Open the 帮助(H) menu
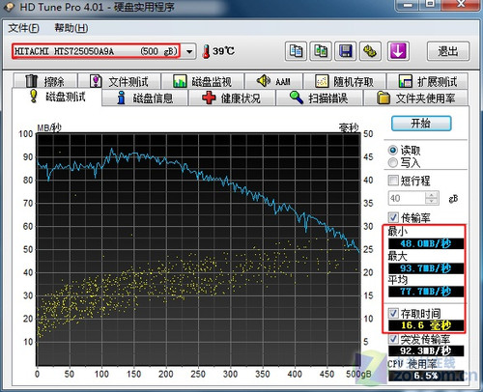The width and height of the screenshot is (483, 392). tap(71, 28)
